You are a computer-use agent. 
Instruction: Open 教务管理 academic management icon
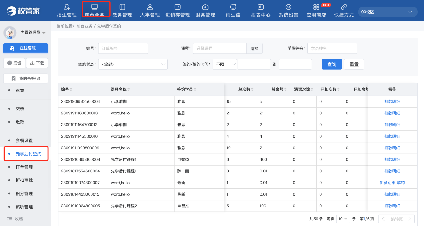coord(122,7)
